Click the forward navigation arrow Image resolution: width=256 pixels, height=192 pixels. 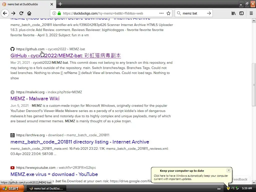click(x=13, y=13)
